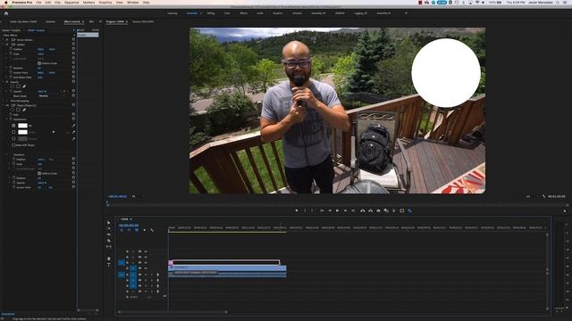Step forward one frame in Program monitor
The height and width of the screenshot is (321, 572).
[345, 210]
